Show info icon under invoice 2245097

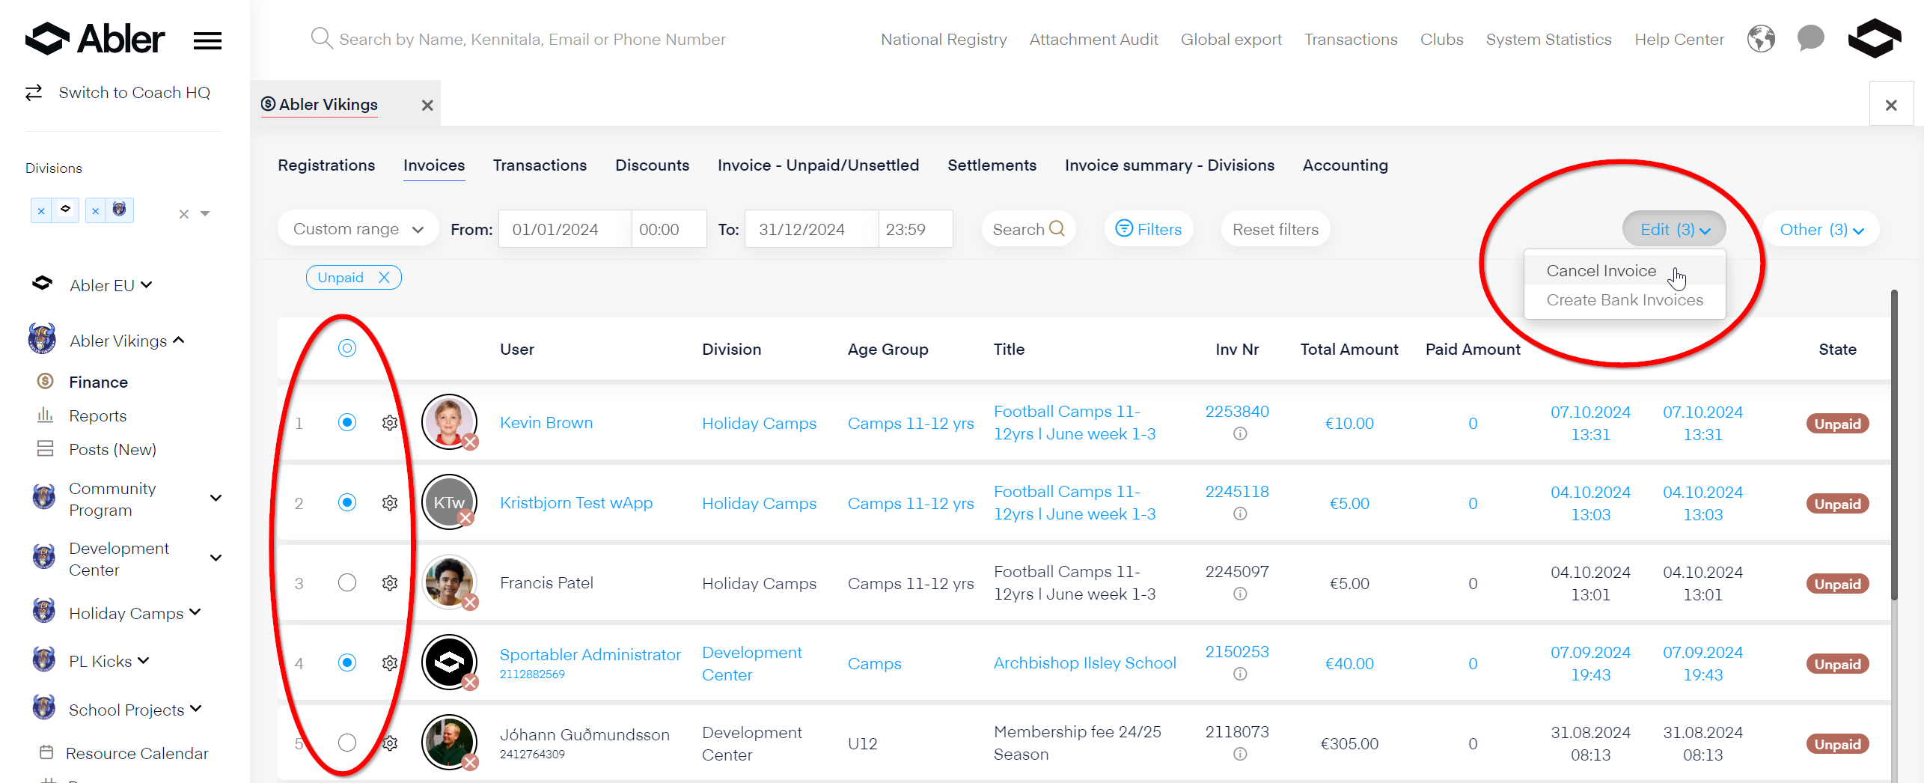pos(1240,594)
